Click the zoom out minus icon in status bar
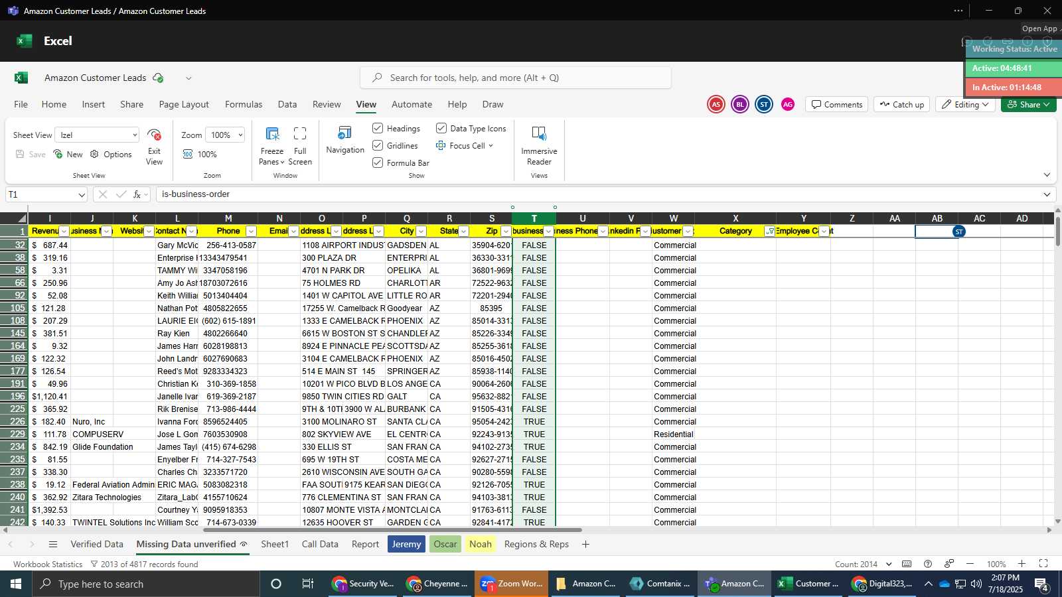Screen dimensions: 1062x597 [970, 564]
